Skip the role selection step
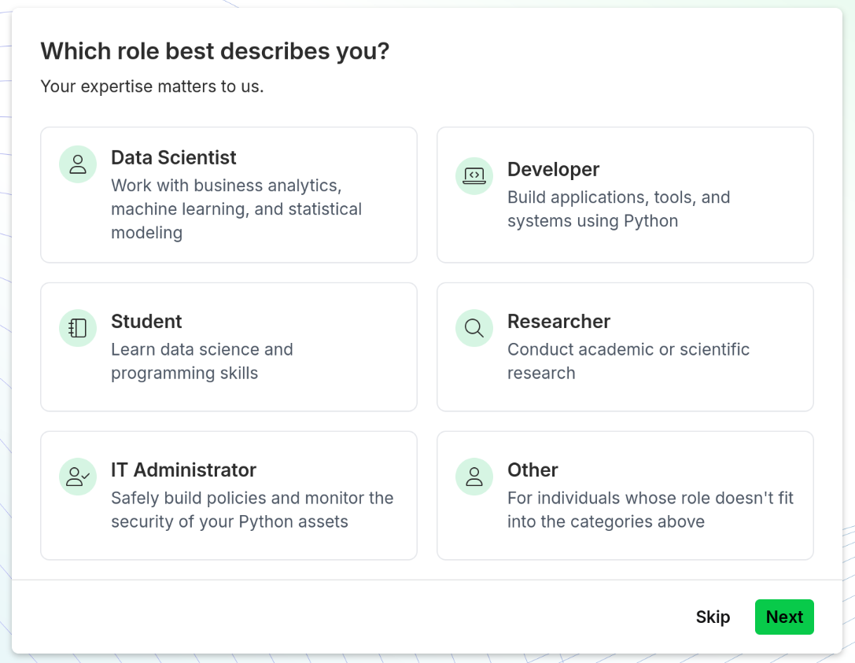This screenshot has height=663, width=855. pos(713,617)
